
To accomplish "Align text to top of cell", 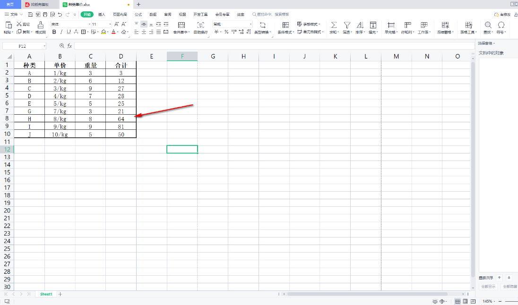I will (x=137, y=24).
